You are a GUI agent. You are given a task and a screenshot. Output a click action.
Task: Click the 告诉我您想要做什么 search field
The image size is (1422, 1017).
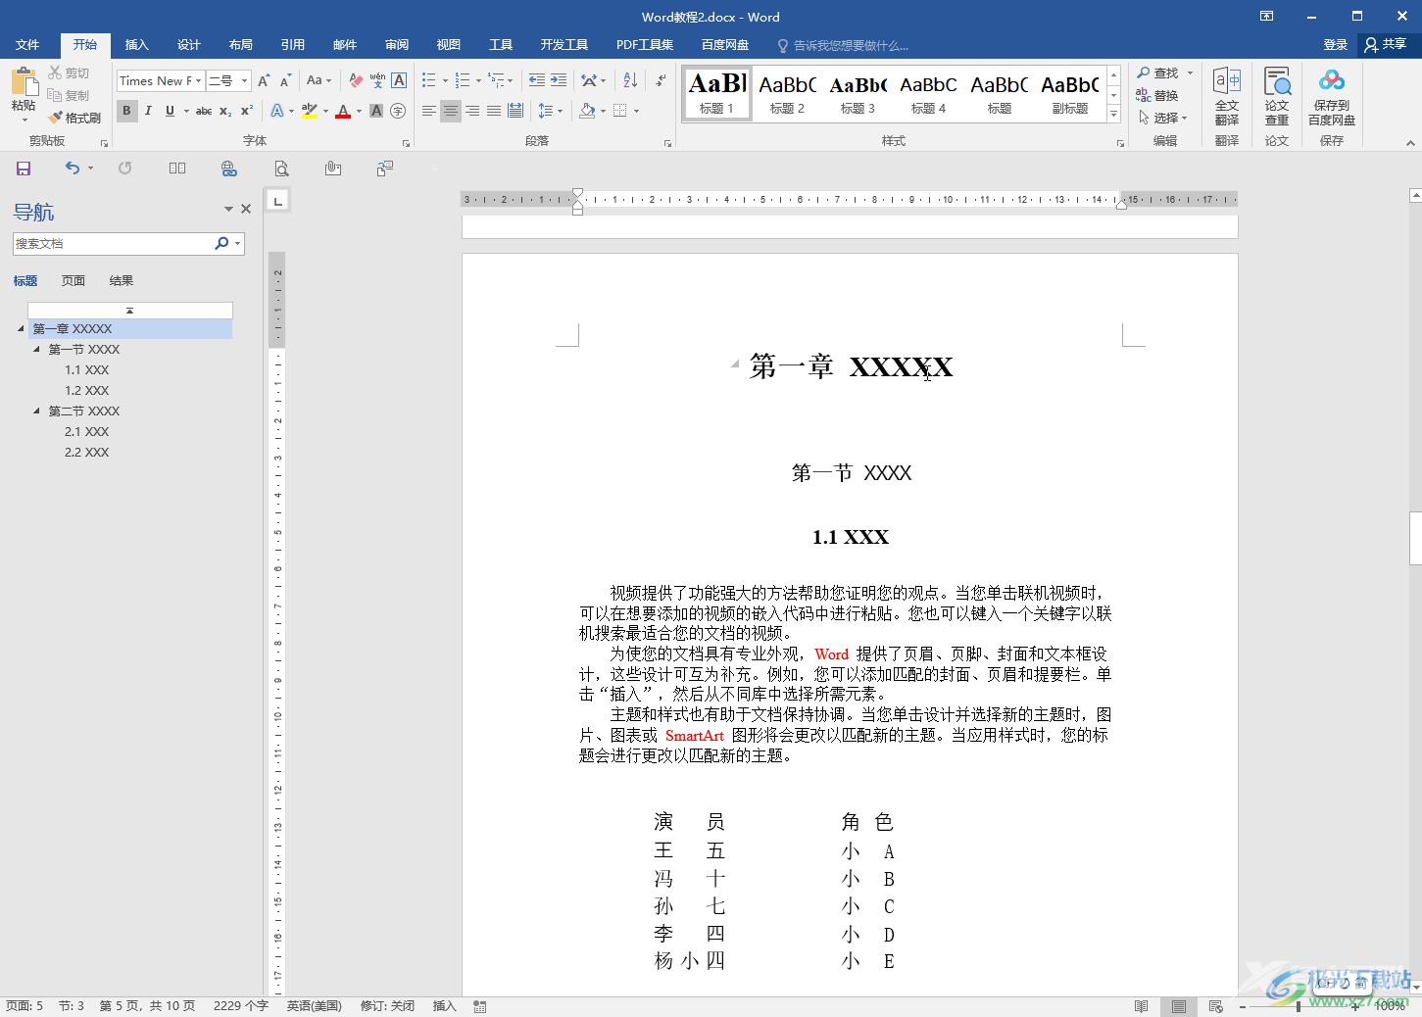point(843,45)
